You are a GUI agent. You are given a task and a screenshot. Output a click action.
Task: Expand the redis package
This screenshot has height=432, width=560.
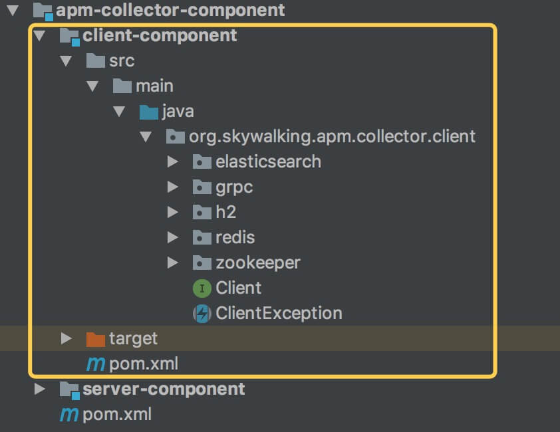click(x=173, y=237)
